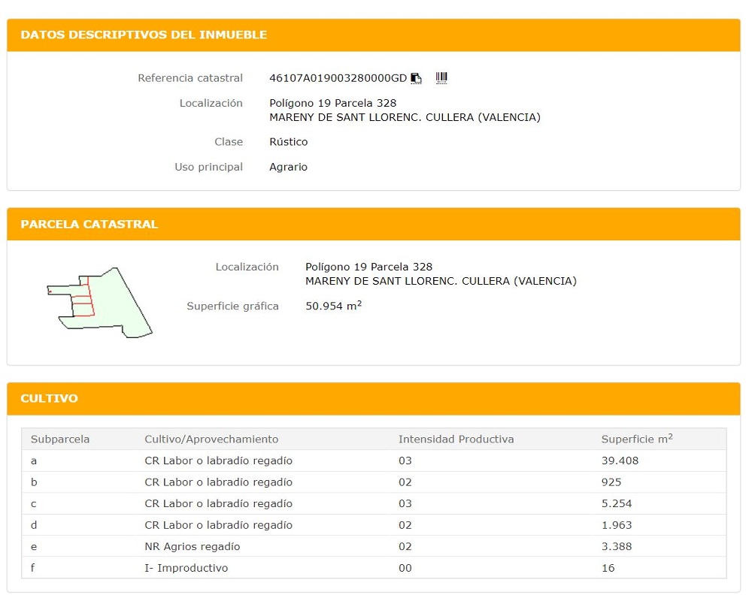
Task: Open the parcel map thumbnail
Action: pos(99,303)
